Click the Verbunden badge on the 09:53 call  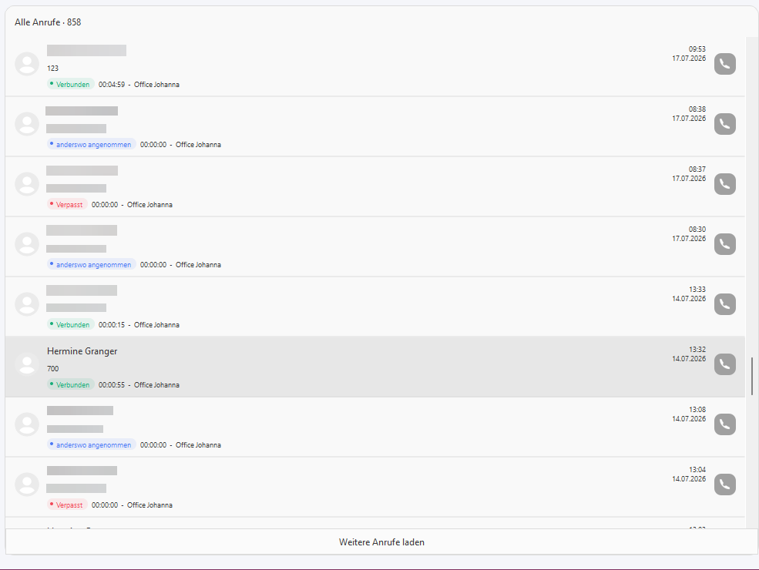click(71, 84)
